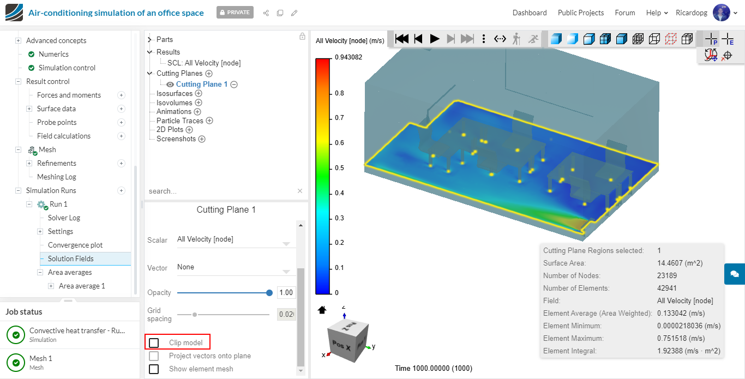Click the lock icon in results panel
This screenshot has width=745, height=379.
pyautogui.click(x=302, y=37)
